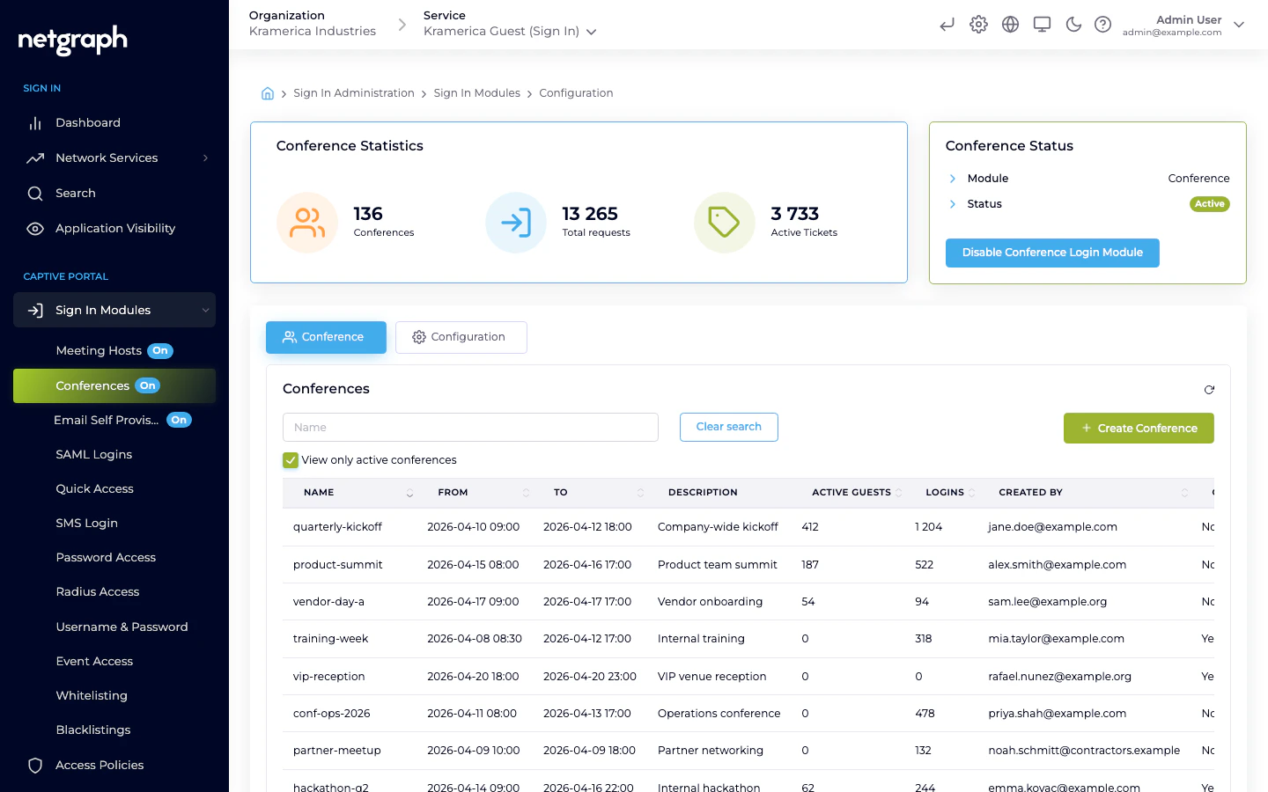Uncheck View only active conferences
This screenshot has width=1268, height=792.
coord(290,459)
